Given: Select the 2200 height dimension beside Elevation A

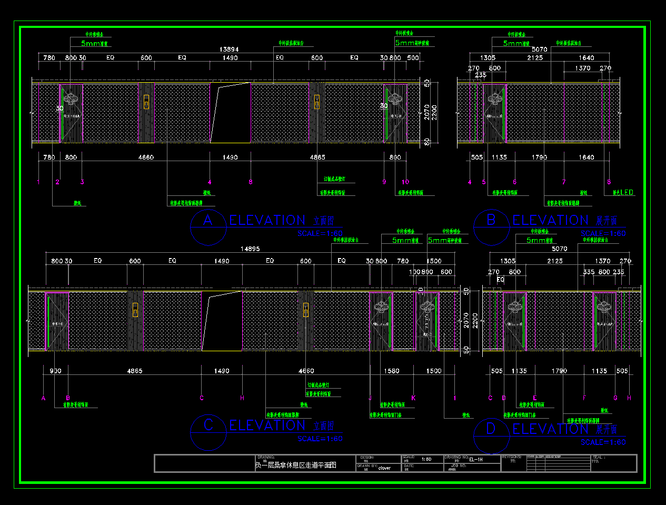Looking at the screenshot, I should pyautogui.click(x=434, y=112).
